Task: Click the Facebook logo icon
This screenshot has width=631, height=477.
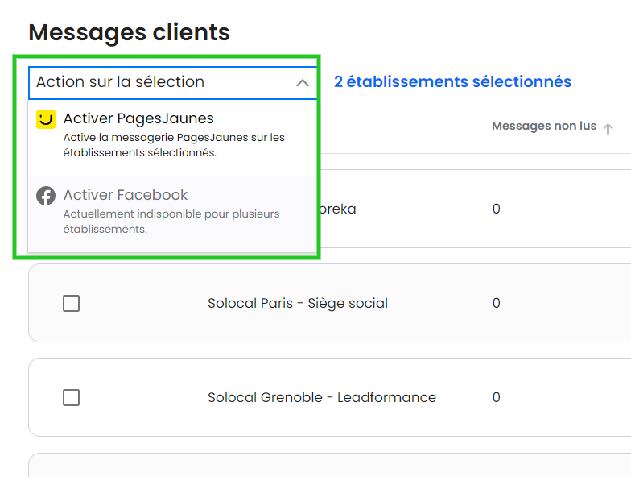Action: (46, 196)
